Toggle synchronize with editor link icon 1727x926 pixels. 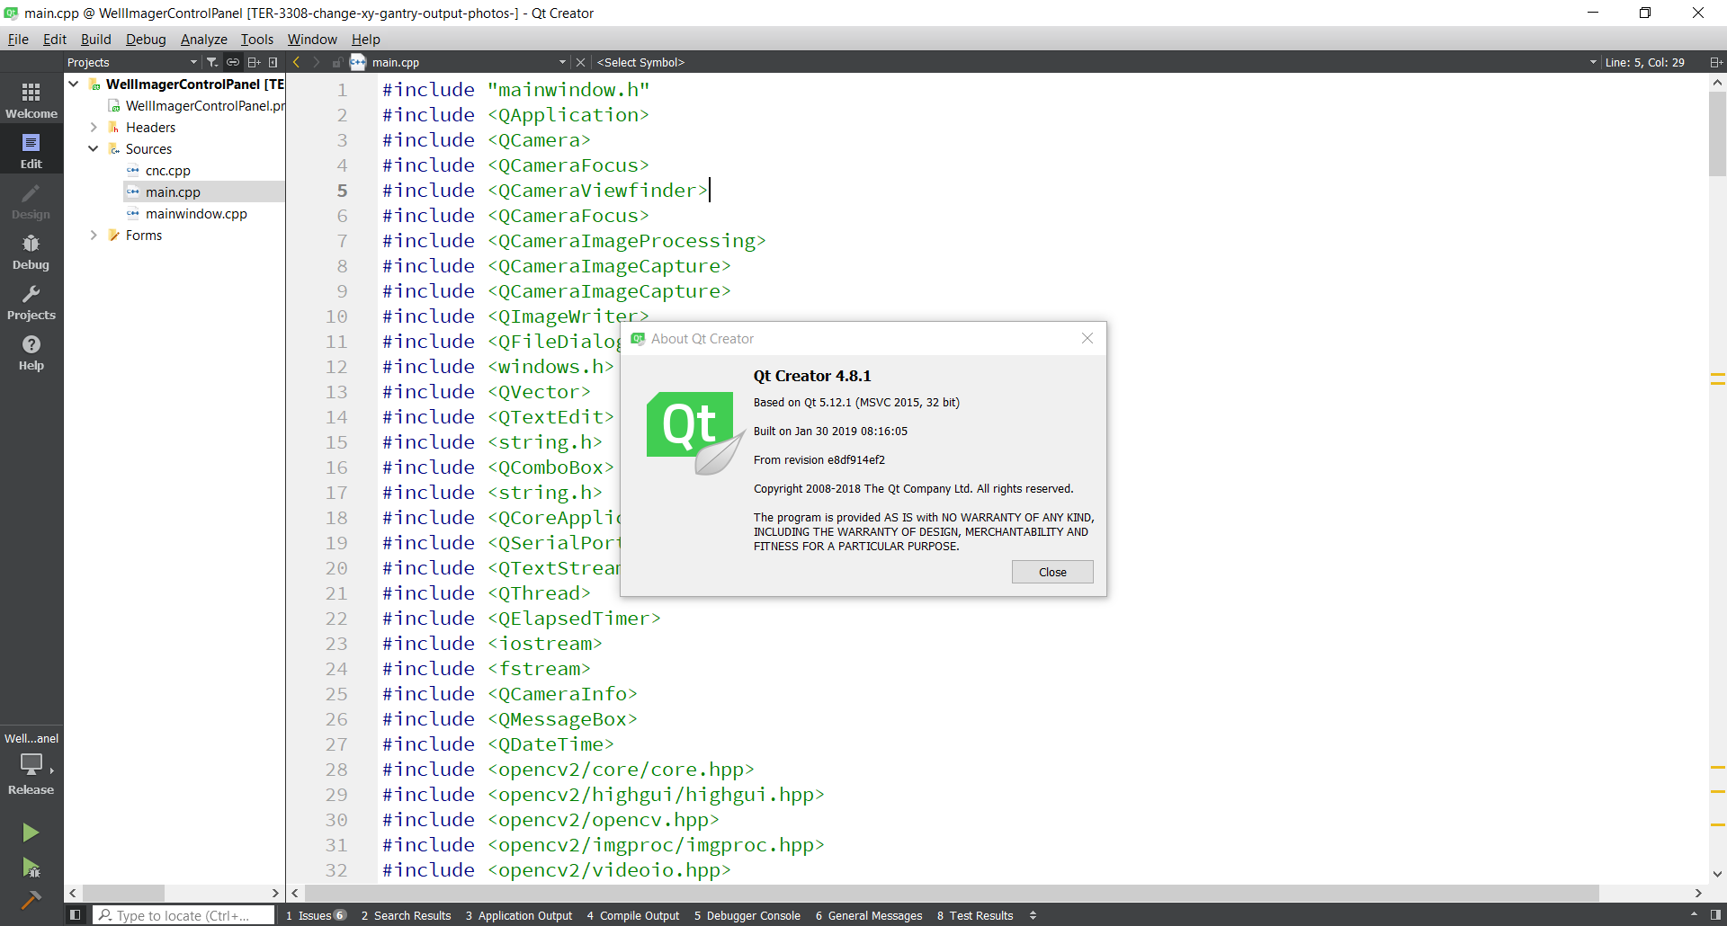tap(233, 62)
